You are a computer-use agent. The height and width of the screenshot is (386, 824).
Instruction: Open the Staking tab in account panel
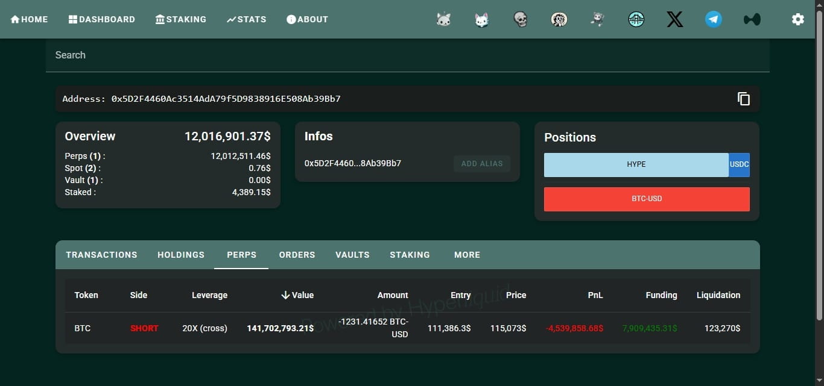(410, 255)
